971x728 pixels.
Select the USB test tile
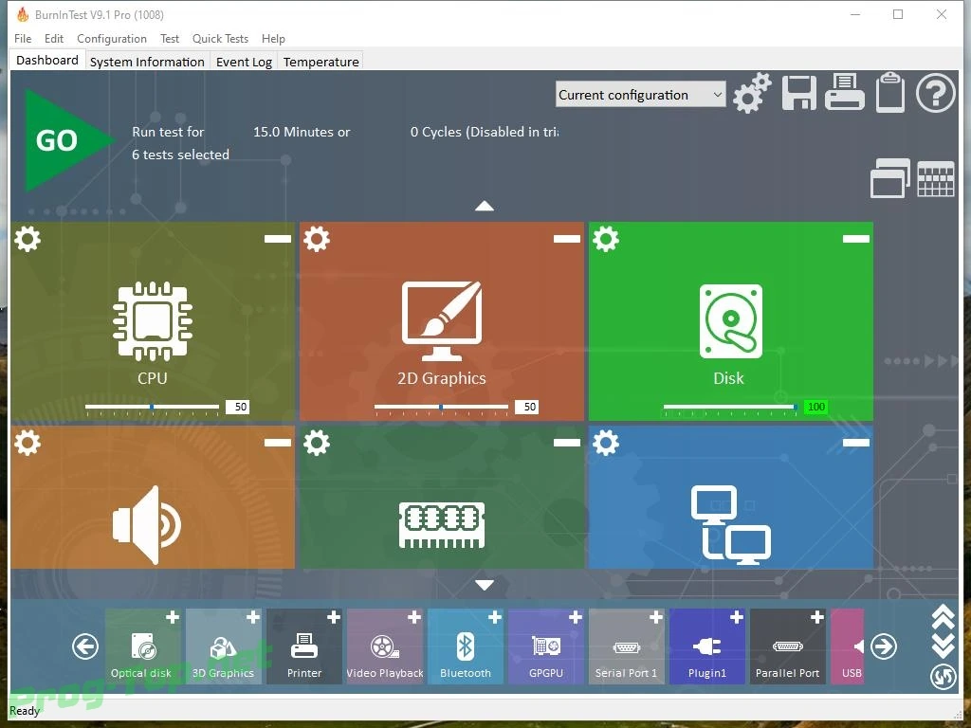click(847, 646)
